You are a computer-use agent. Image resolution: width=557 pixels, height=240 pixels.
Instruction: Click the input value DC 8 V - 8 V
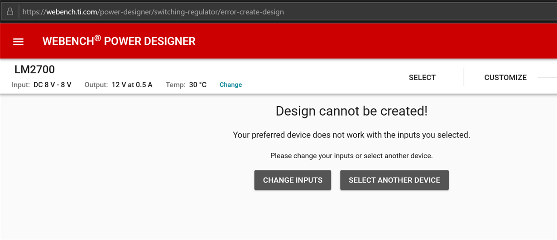point(53,85)
